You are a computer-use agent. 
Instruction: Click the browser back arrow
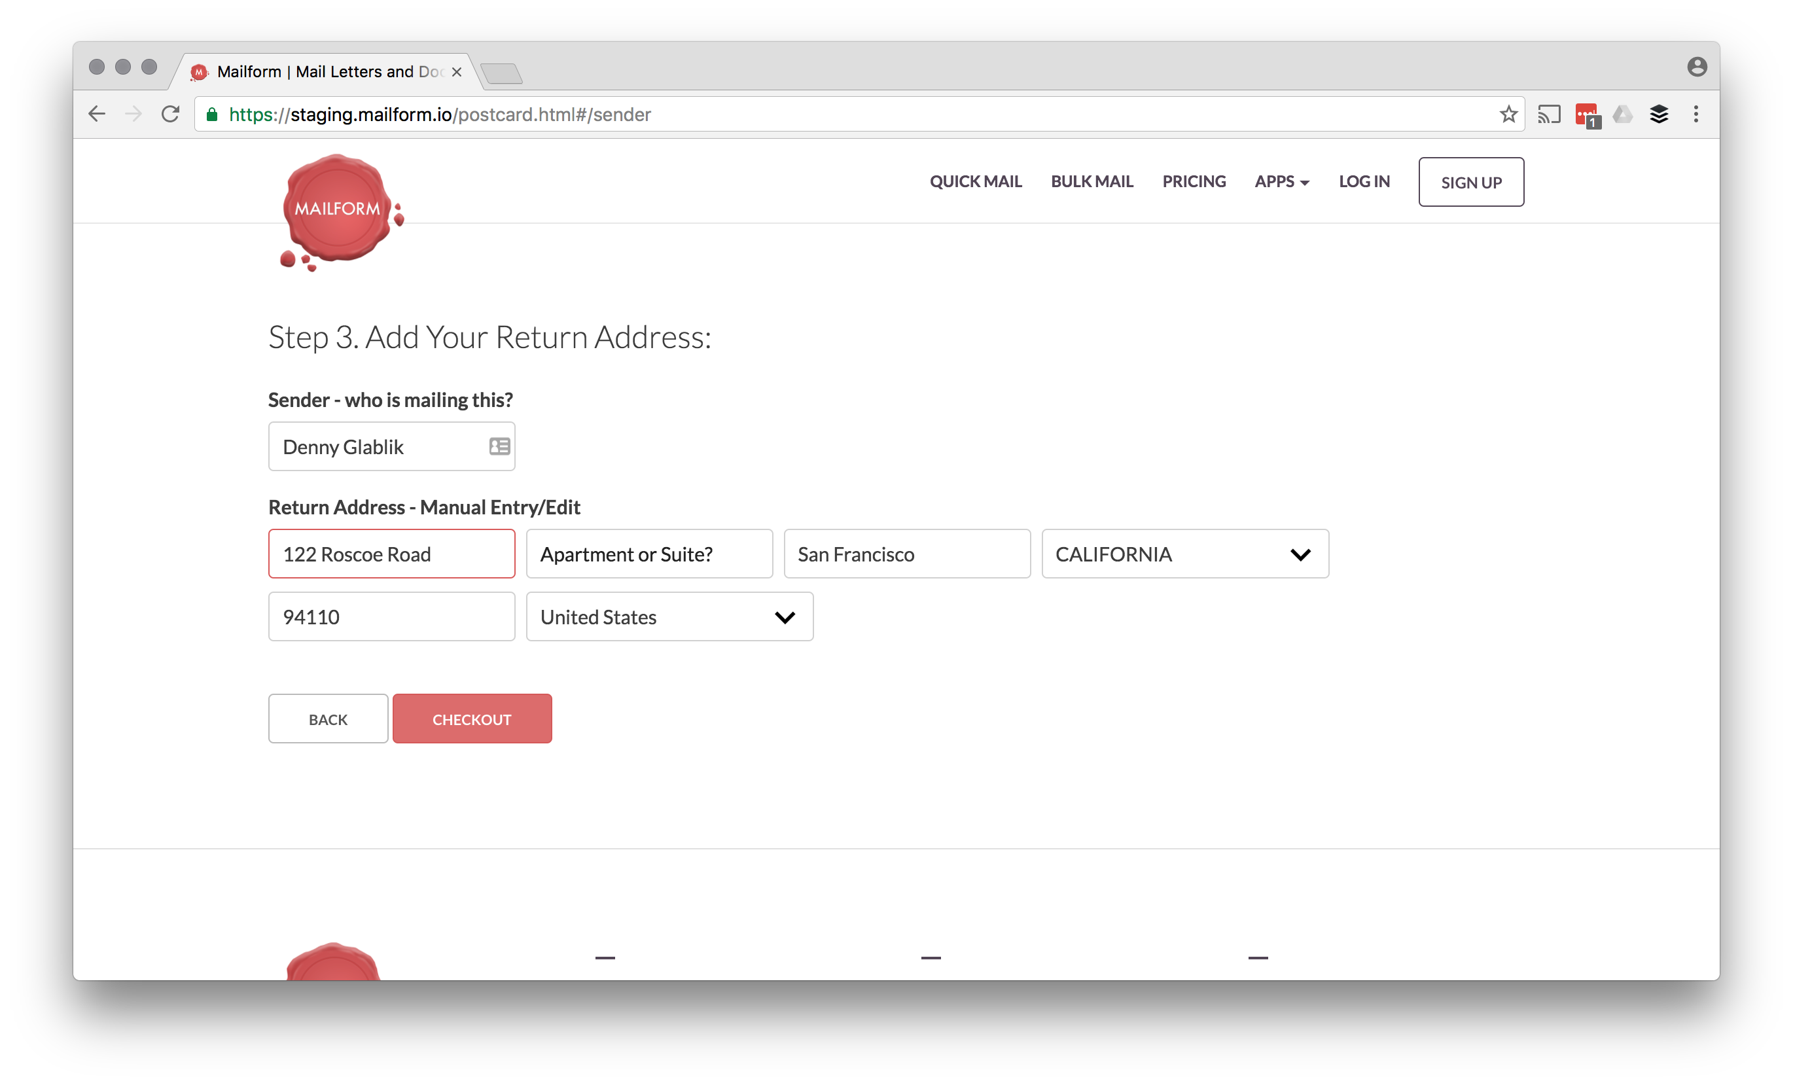point(97,115)
